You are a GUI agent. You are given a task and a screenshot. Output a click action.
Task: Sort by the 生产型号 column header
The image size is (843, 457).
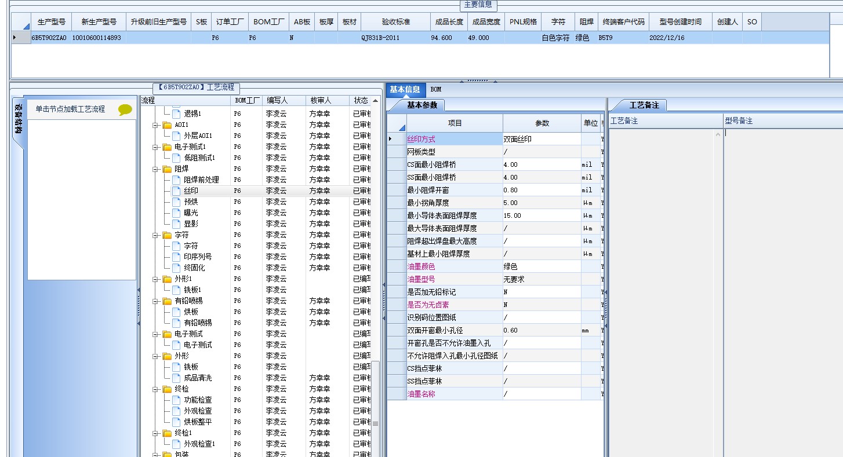51,22
